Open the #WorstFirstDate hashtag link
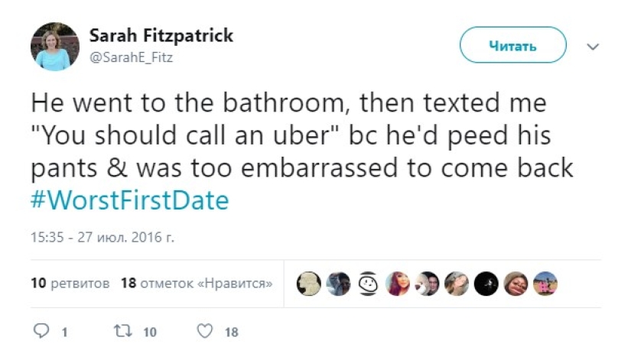This screenshot has height=357, width=631. tap(130, 201)
